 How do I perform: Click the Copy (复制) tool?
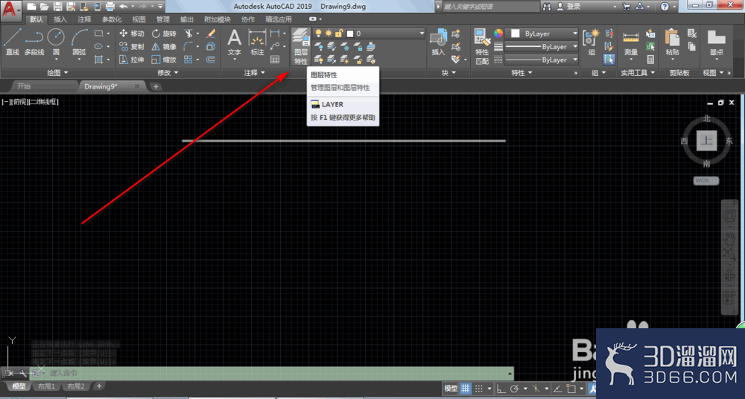(x=132, y=47)
